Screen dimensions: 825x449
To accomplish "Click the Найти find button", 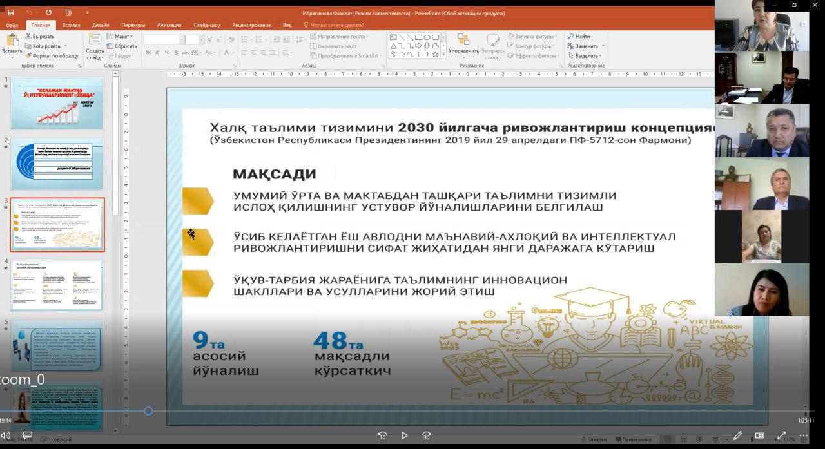I will [x=579, y=37].
